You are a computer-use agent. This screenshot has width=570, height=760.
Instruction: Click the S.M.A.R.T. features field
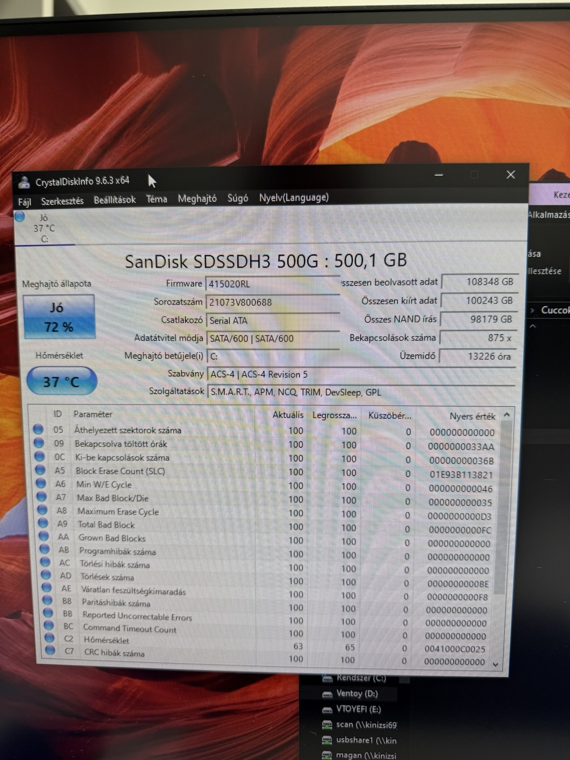[361, 392]
